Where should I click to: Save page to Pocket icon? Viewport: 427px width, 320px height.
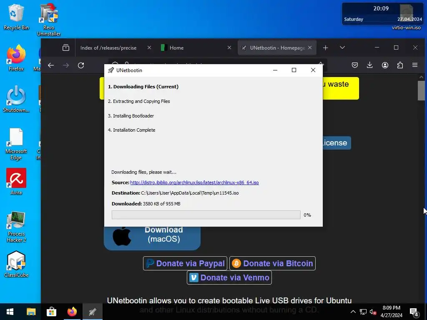click(x=355, y=65)
